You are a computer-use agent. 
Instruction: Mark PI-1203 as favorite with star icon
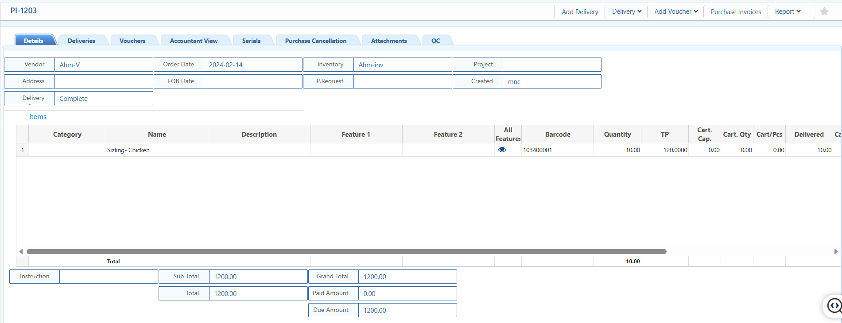[824, 12]
